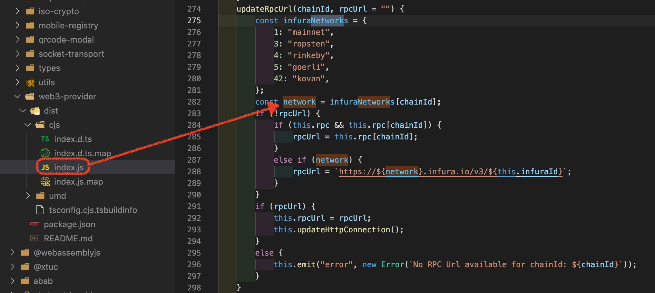Viewport: 655px width, 293px height.
Task: Expand the iso-crypto folder
Action: (18, 11)
